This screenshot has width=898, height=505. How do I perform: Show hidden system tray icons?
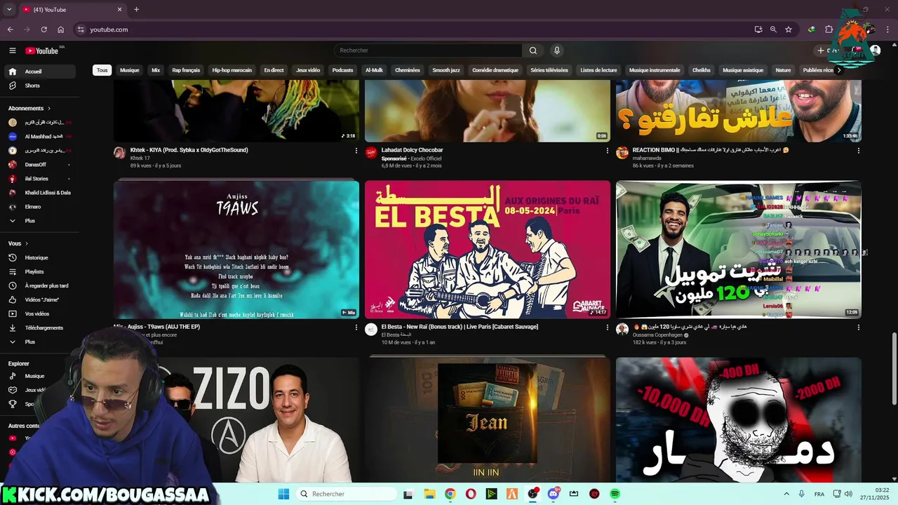[786, 494]
